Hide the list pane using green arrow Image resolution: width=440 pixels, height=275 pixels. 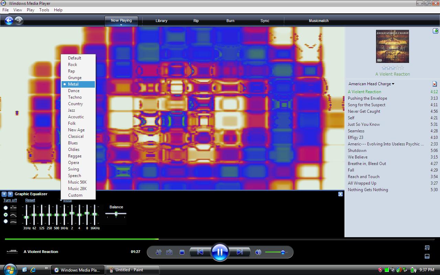pyautogui.click(x=436, y=31)
